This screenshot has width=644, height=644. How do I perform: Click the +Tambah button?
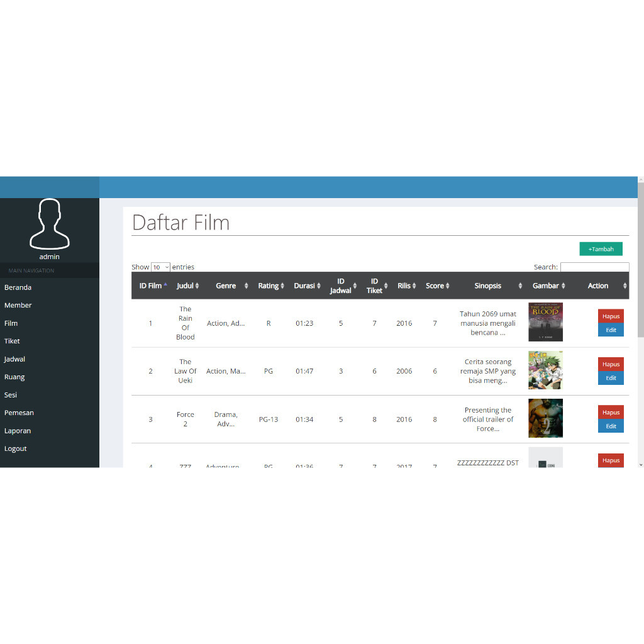click(x=601, y=249)
